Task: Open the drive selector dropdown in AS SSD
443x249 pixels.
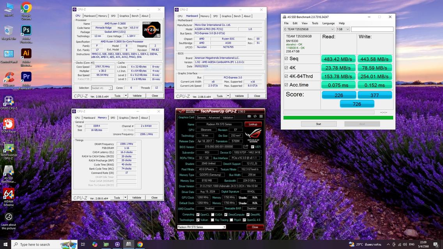Action: [x=309, y=29]
